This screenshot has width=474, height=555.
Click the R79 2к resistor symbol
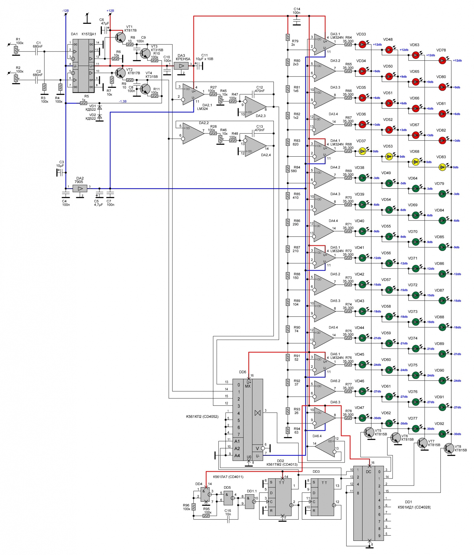click(x=288, y=37)
